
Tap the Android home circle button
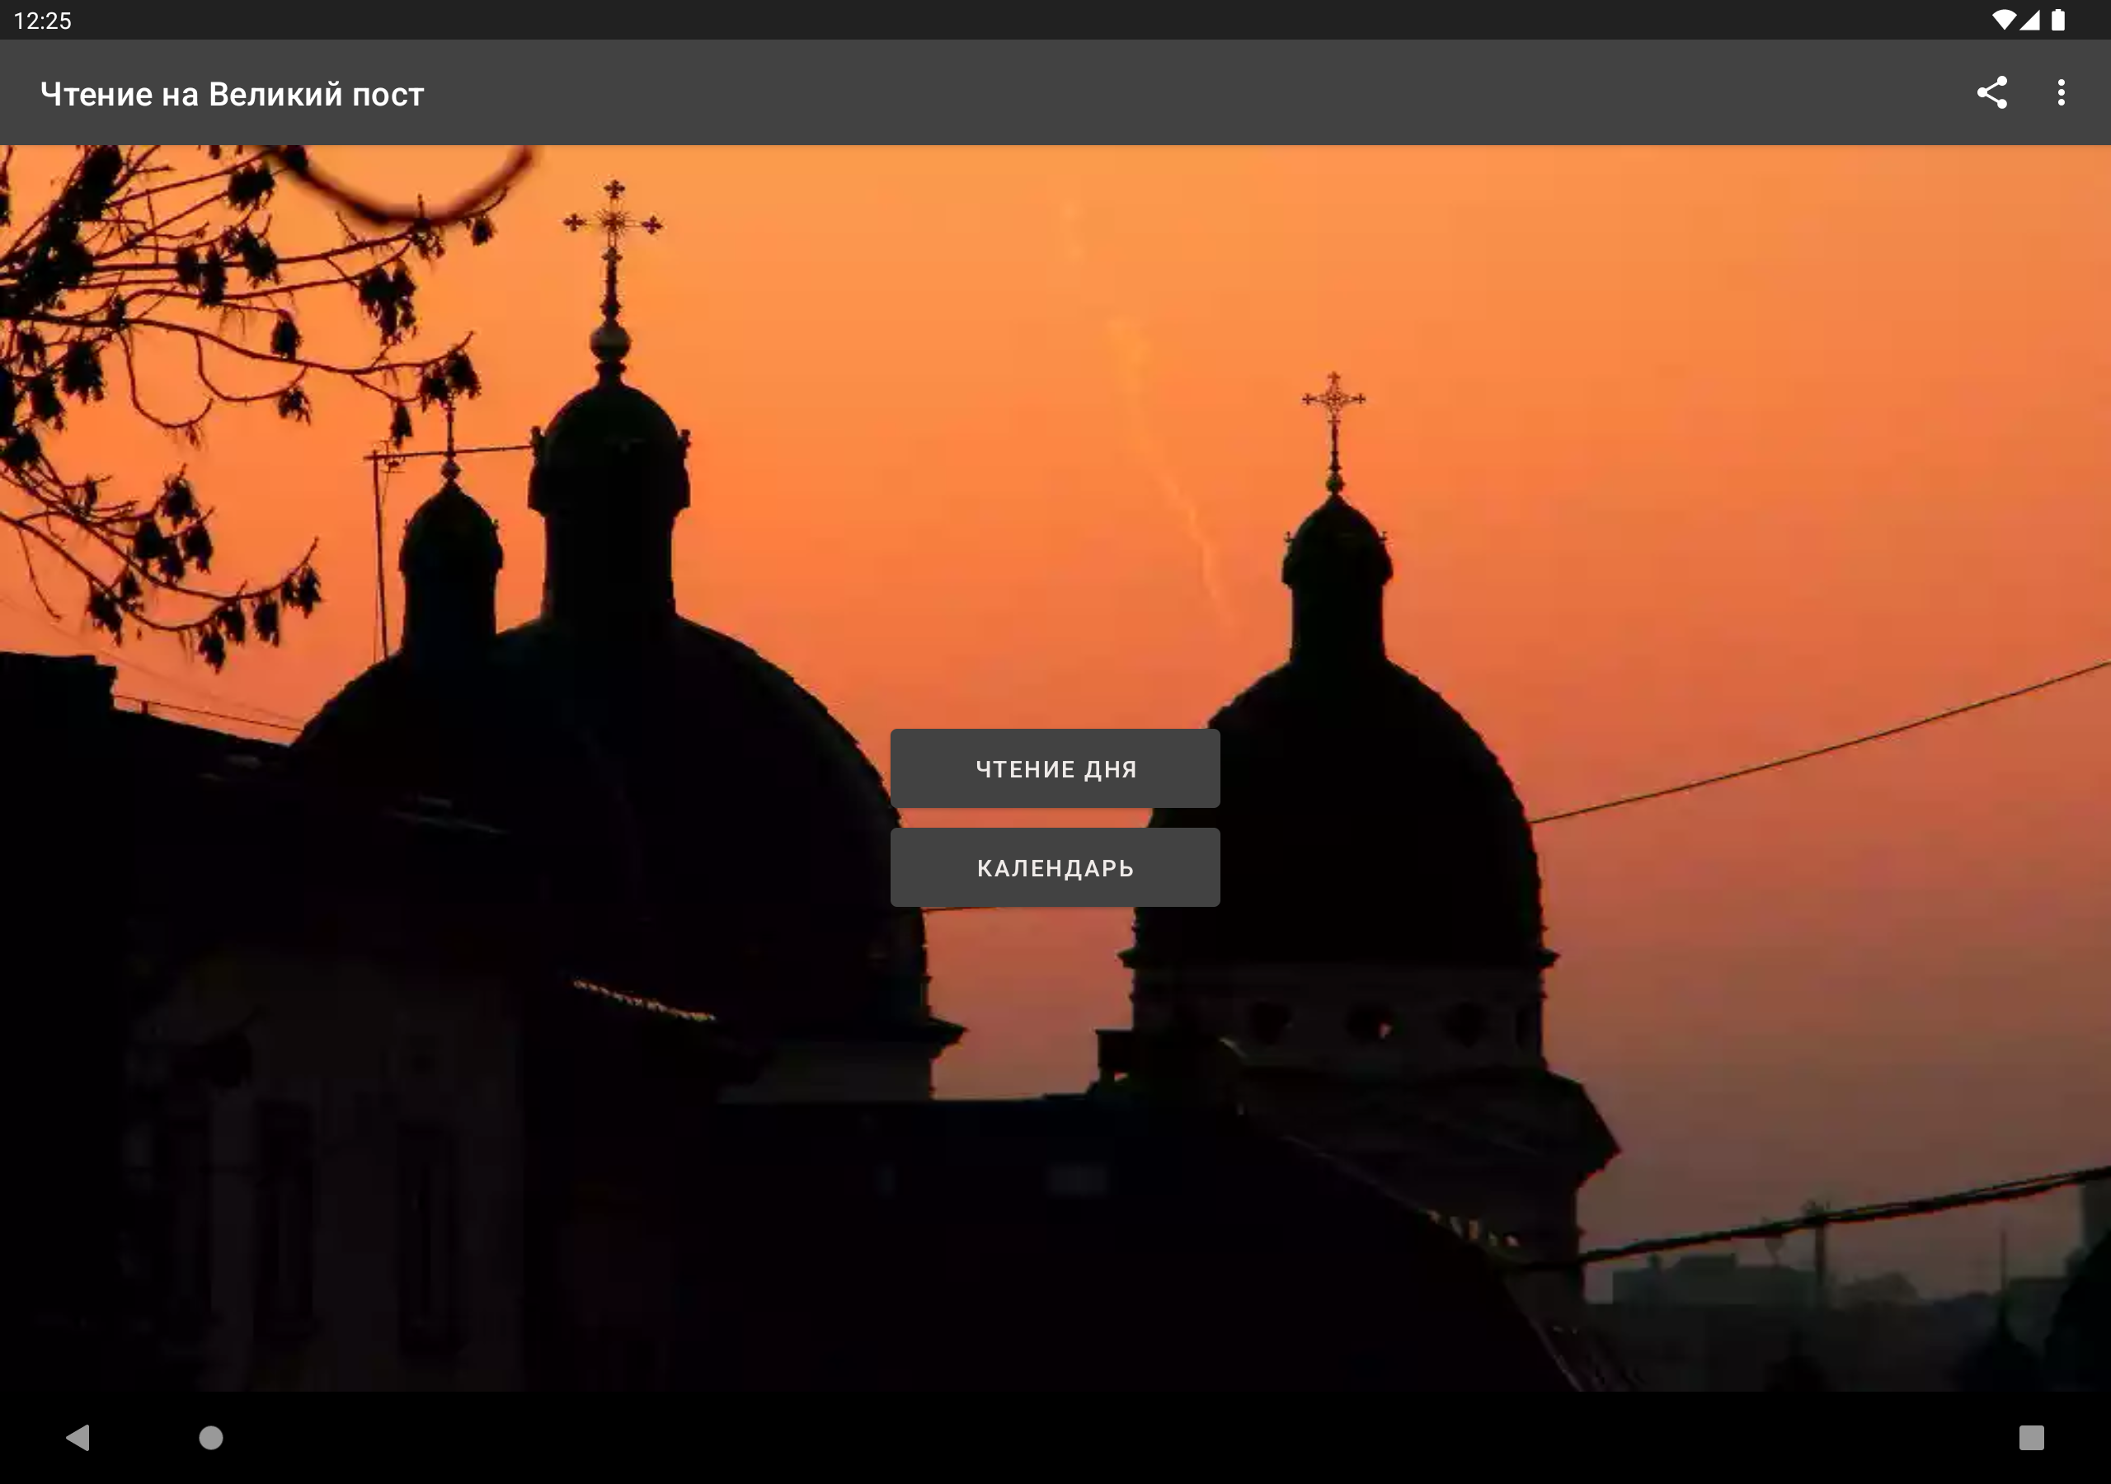[211, 1437]
